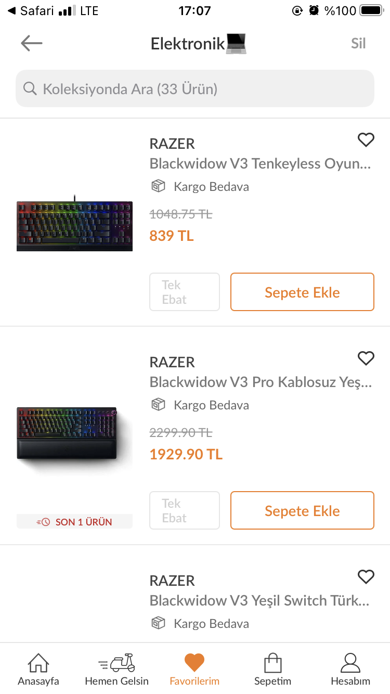Open the Sepetim shopping bag
This screenshot has width=390, height=694.
272,670
